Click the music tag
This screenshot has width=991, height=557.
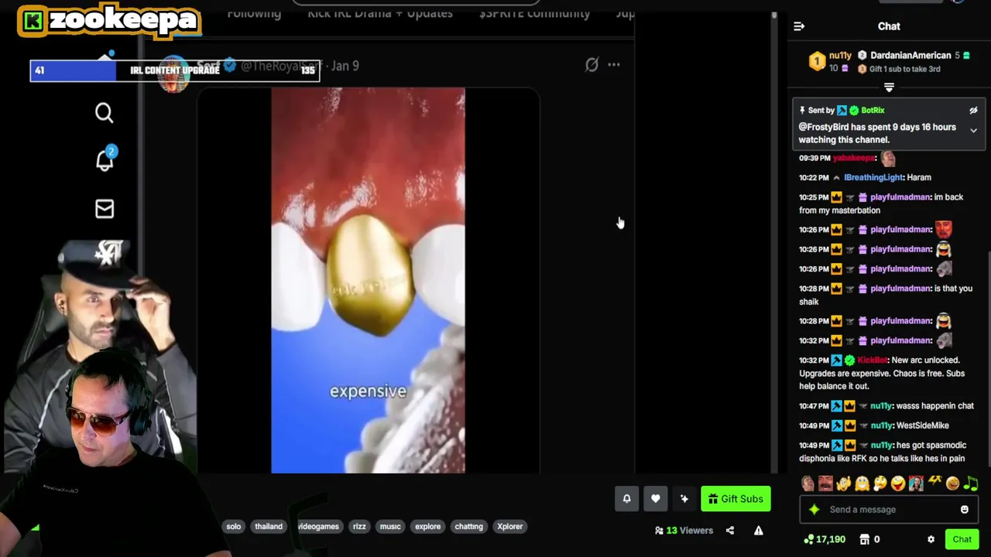pyautogui.click(x=390, y=527)
